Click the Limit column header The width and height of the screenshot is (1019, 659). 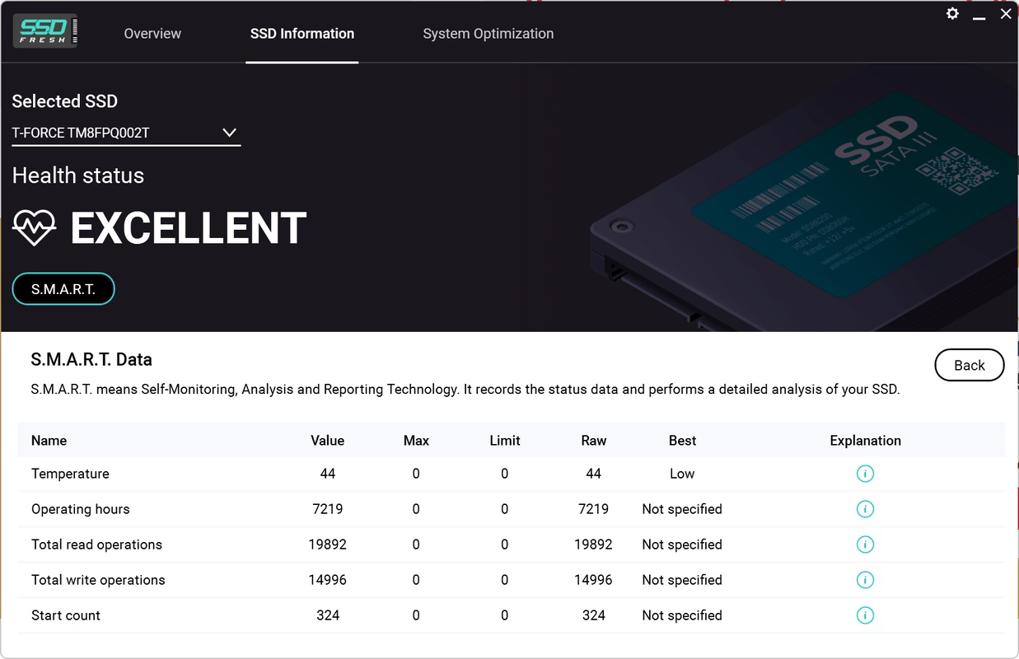[505, 441]
